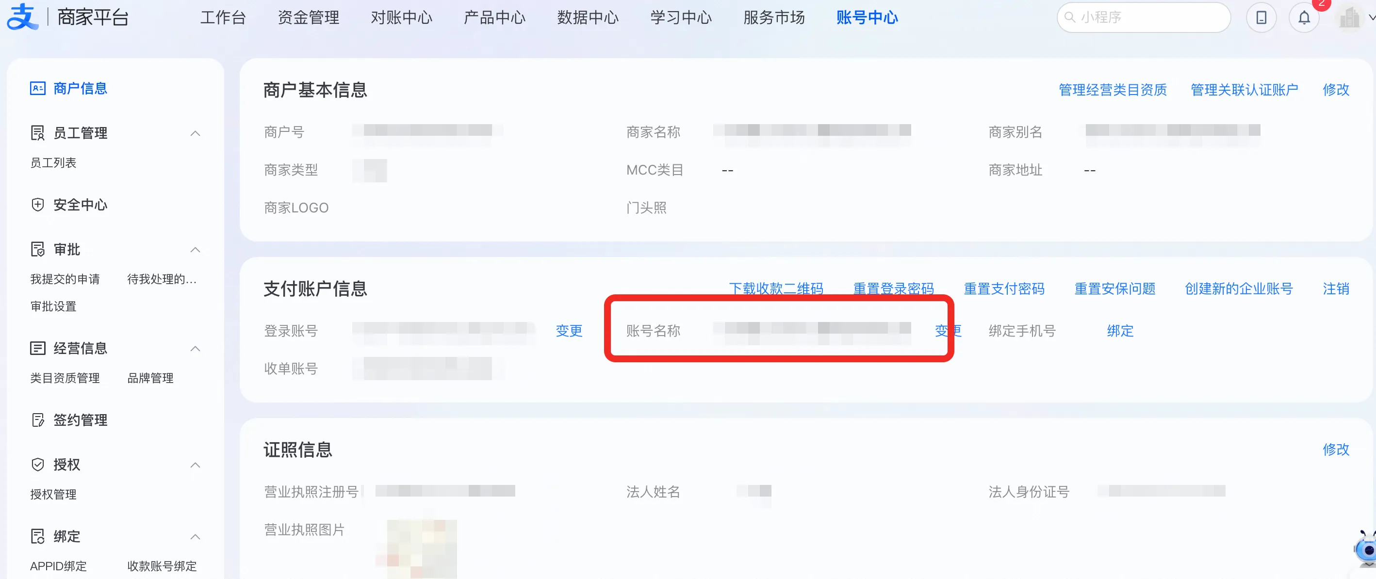
Task: Open the account dropdown arrow
Action: click(x=1371, y=17)
